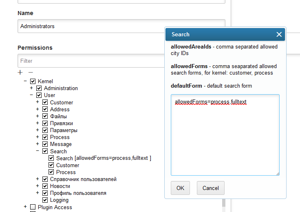Uncheck Customer checkbox under Search

click(x=51, y=165)
